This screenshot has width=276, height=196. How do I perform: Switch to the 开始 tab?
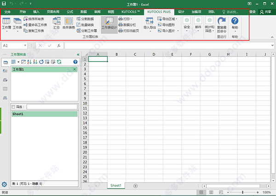pos(23,12)
